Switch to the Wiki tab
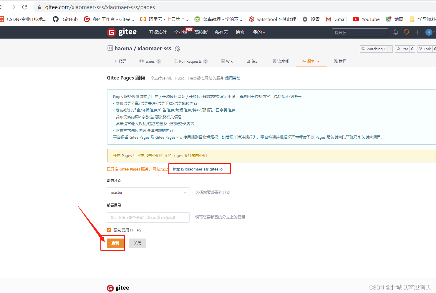 (227, 61)
